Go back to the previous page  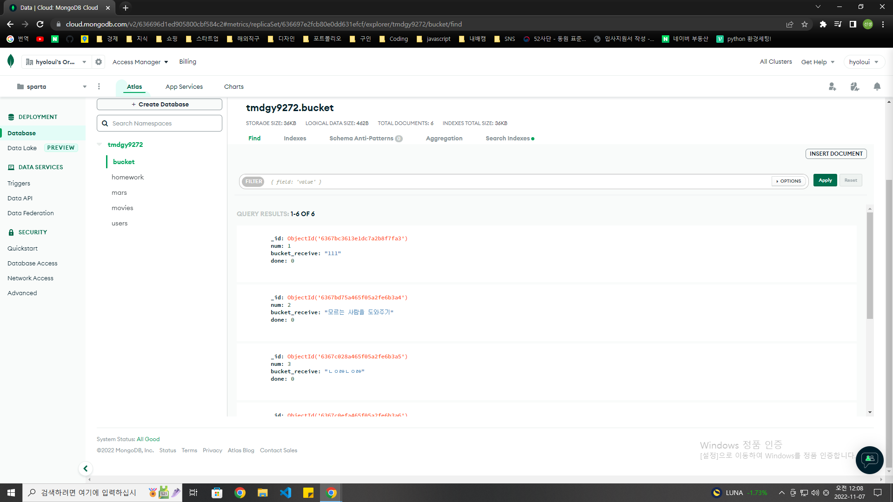click(x=10, y=24)
